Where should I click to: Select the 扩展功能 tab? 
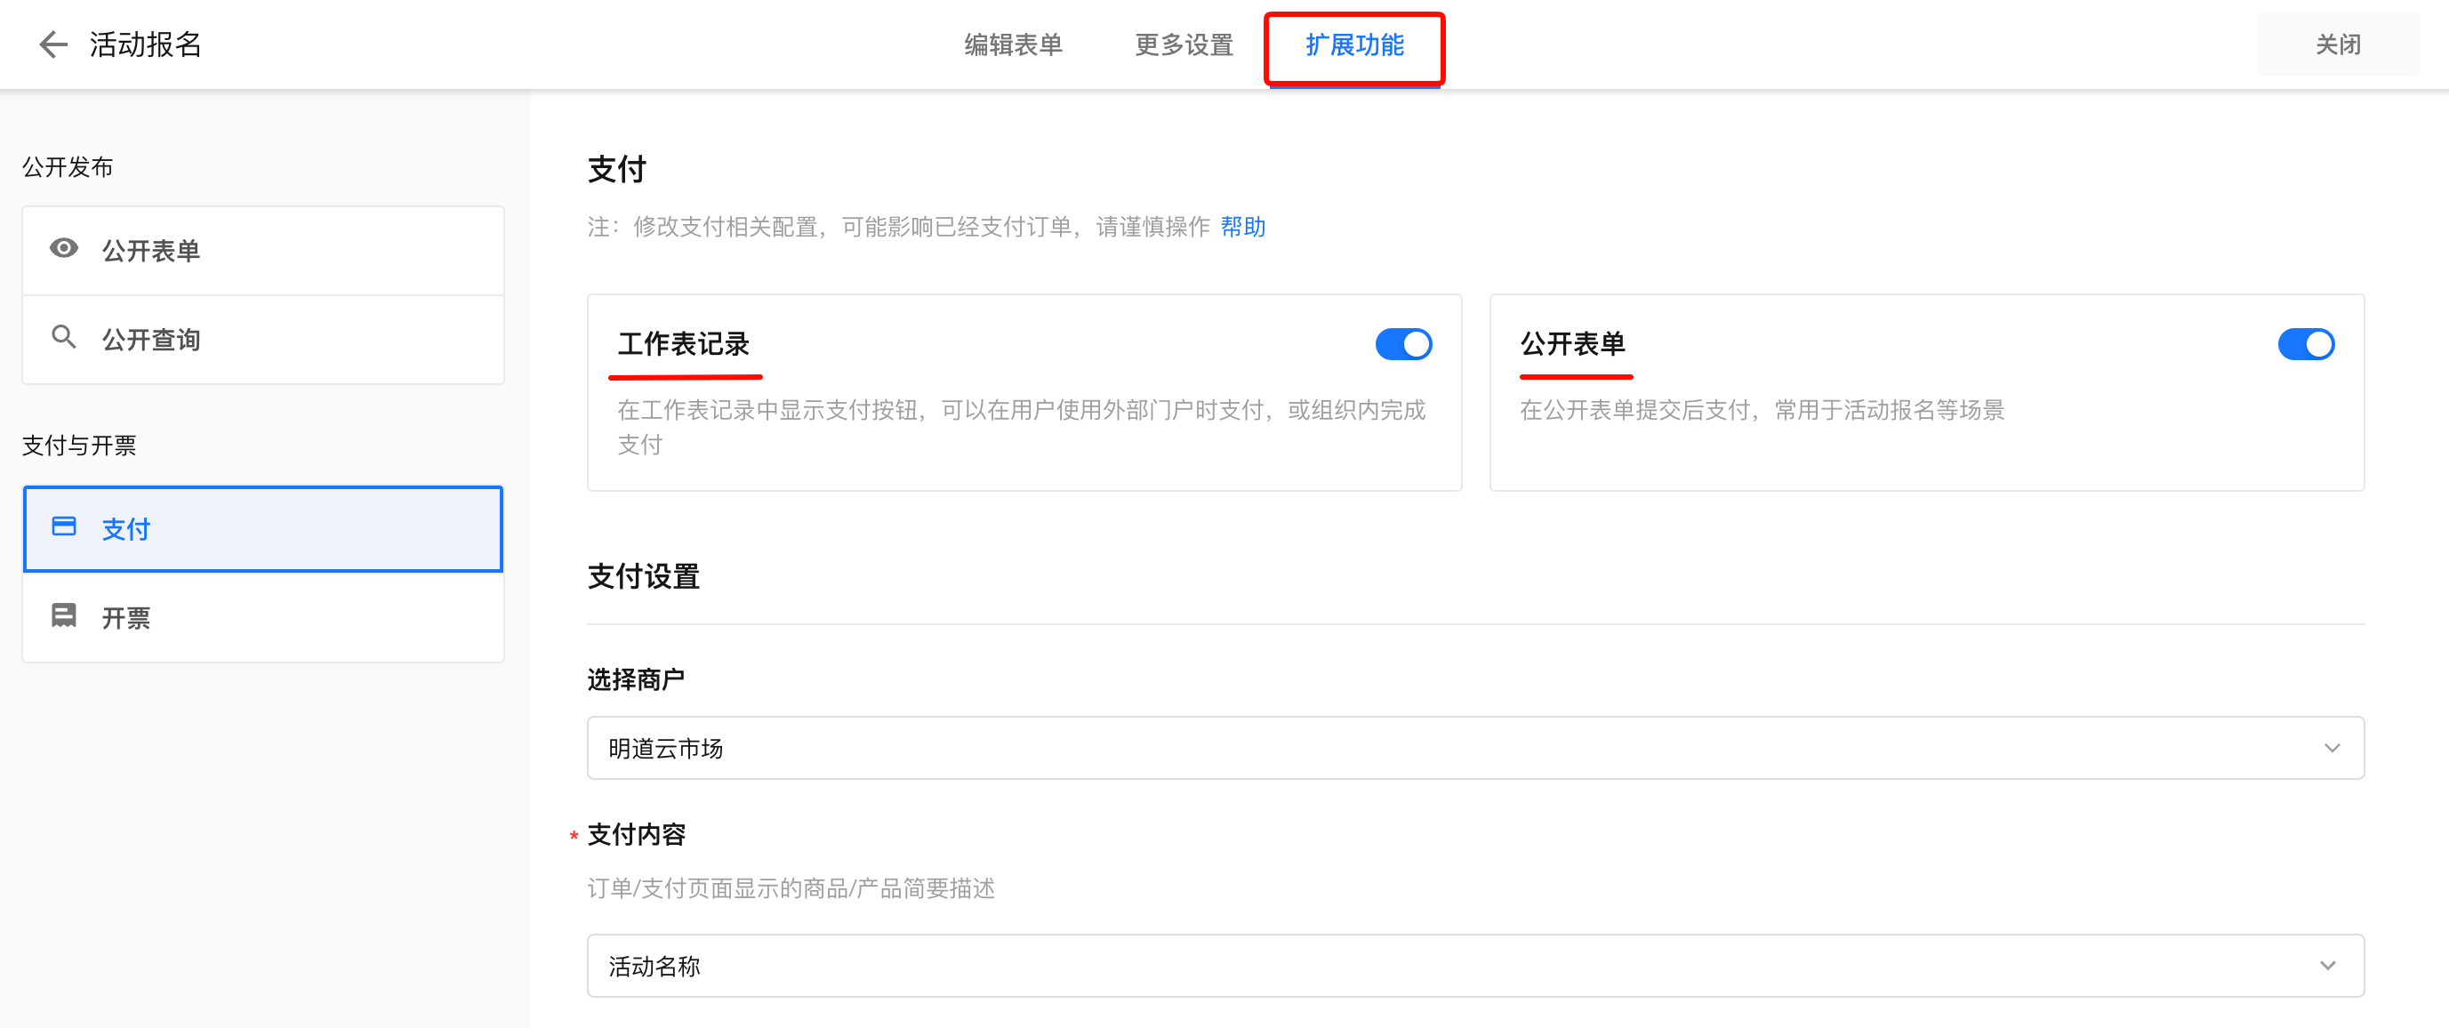1354,45
